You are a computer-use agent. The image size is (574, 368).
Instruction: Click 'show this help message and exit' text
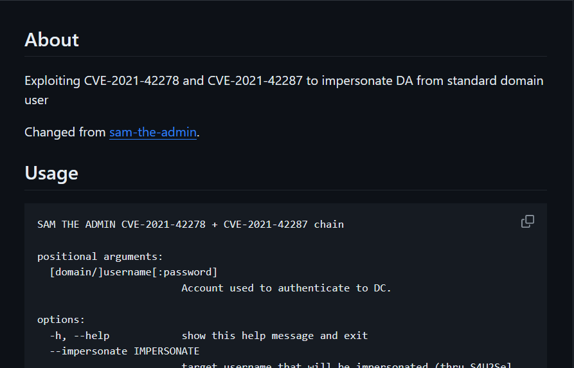pos(274,336)
